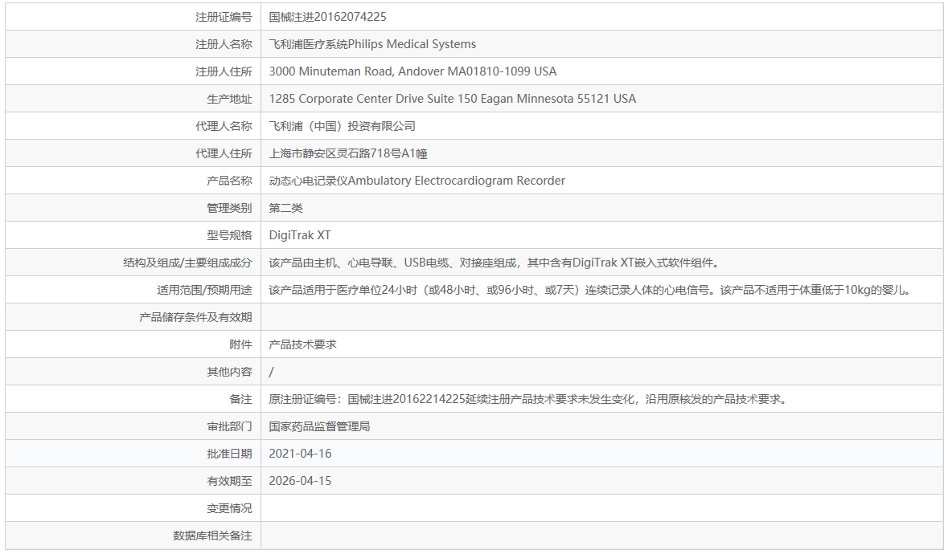
Task: Click the 注册人名称 label
Action: coord(224,44)
